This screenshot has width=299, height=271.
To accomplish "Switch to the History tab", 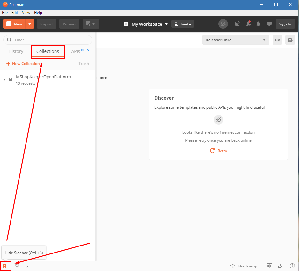I will pos(16,51).
